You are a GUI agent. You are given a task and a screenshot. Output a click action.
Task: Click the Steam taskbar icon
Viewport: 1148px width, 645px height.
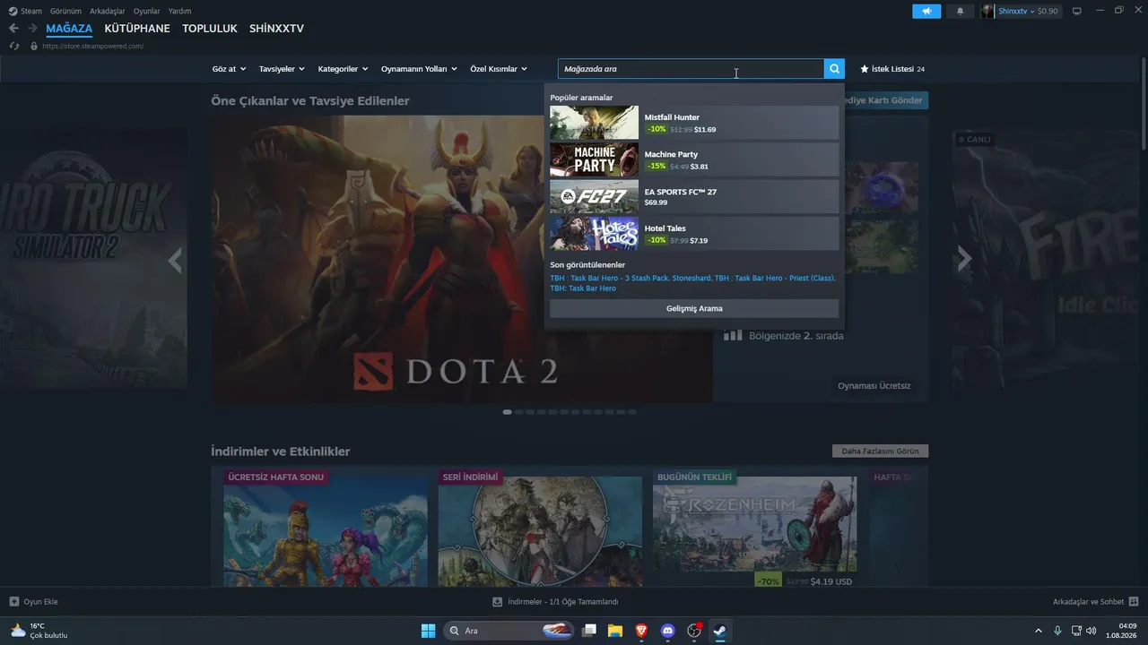(x=719, y=631)
